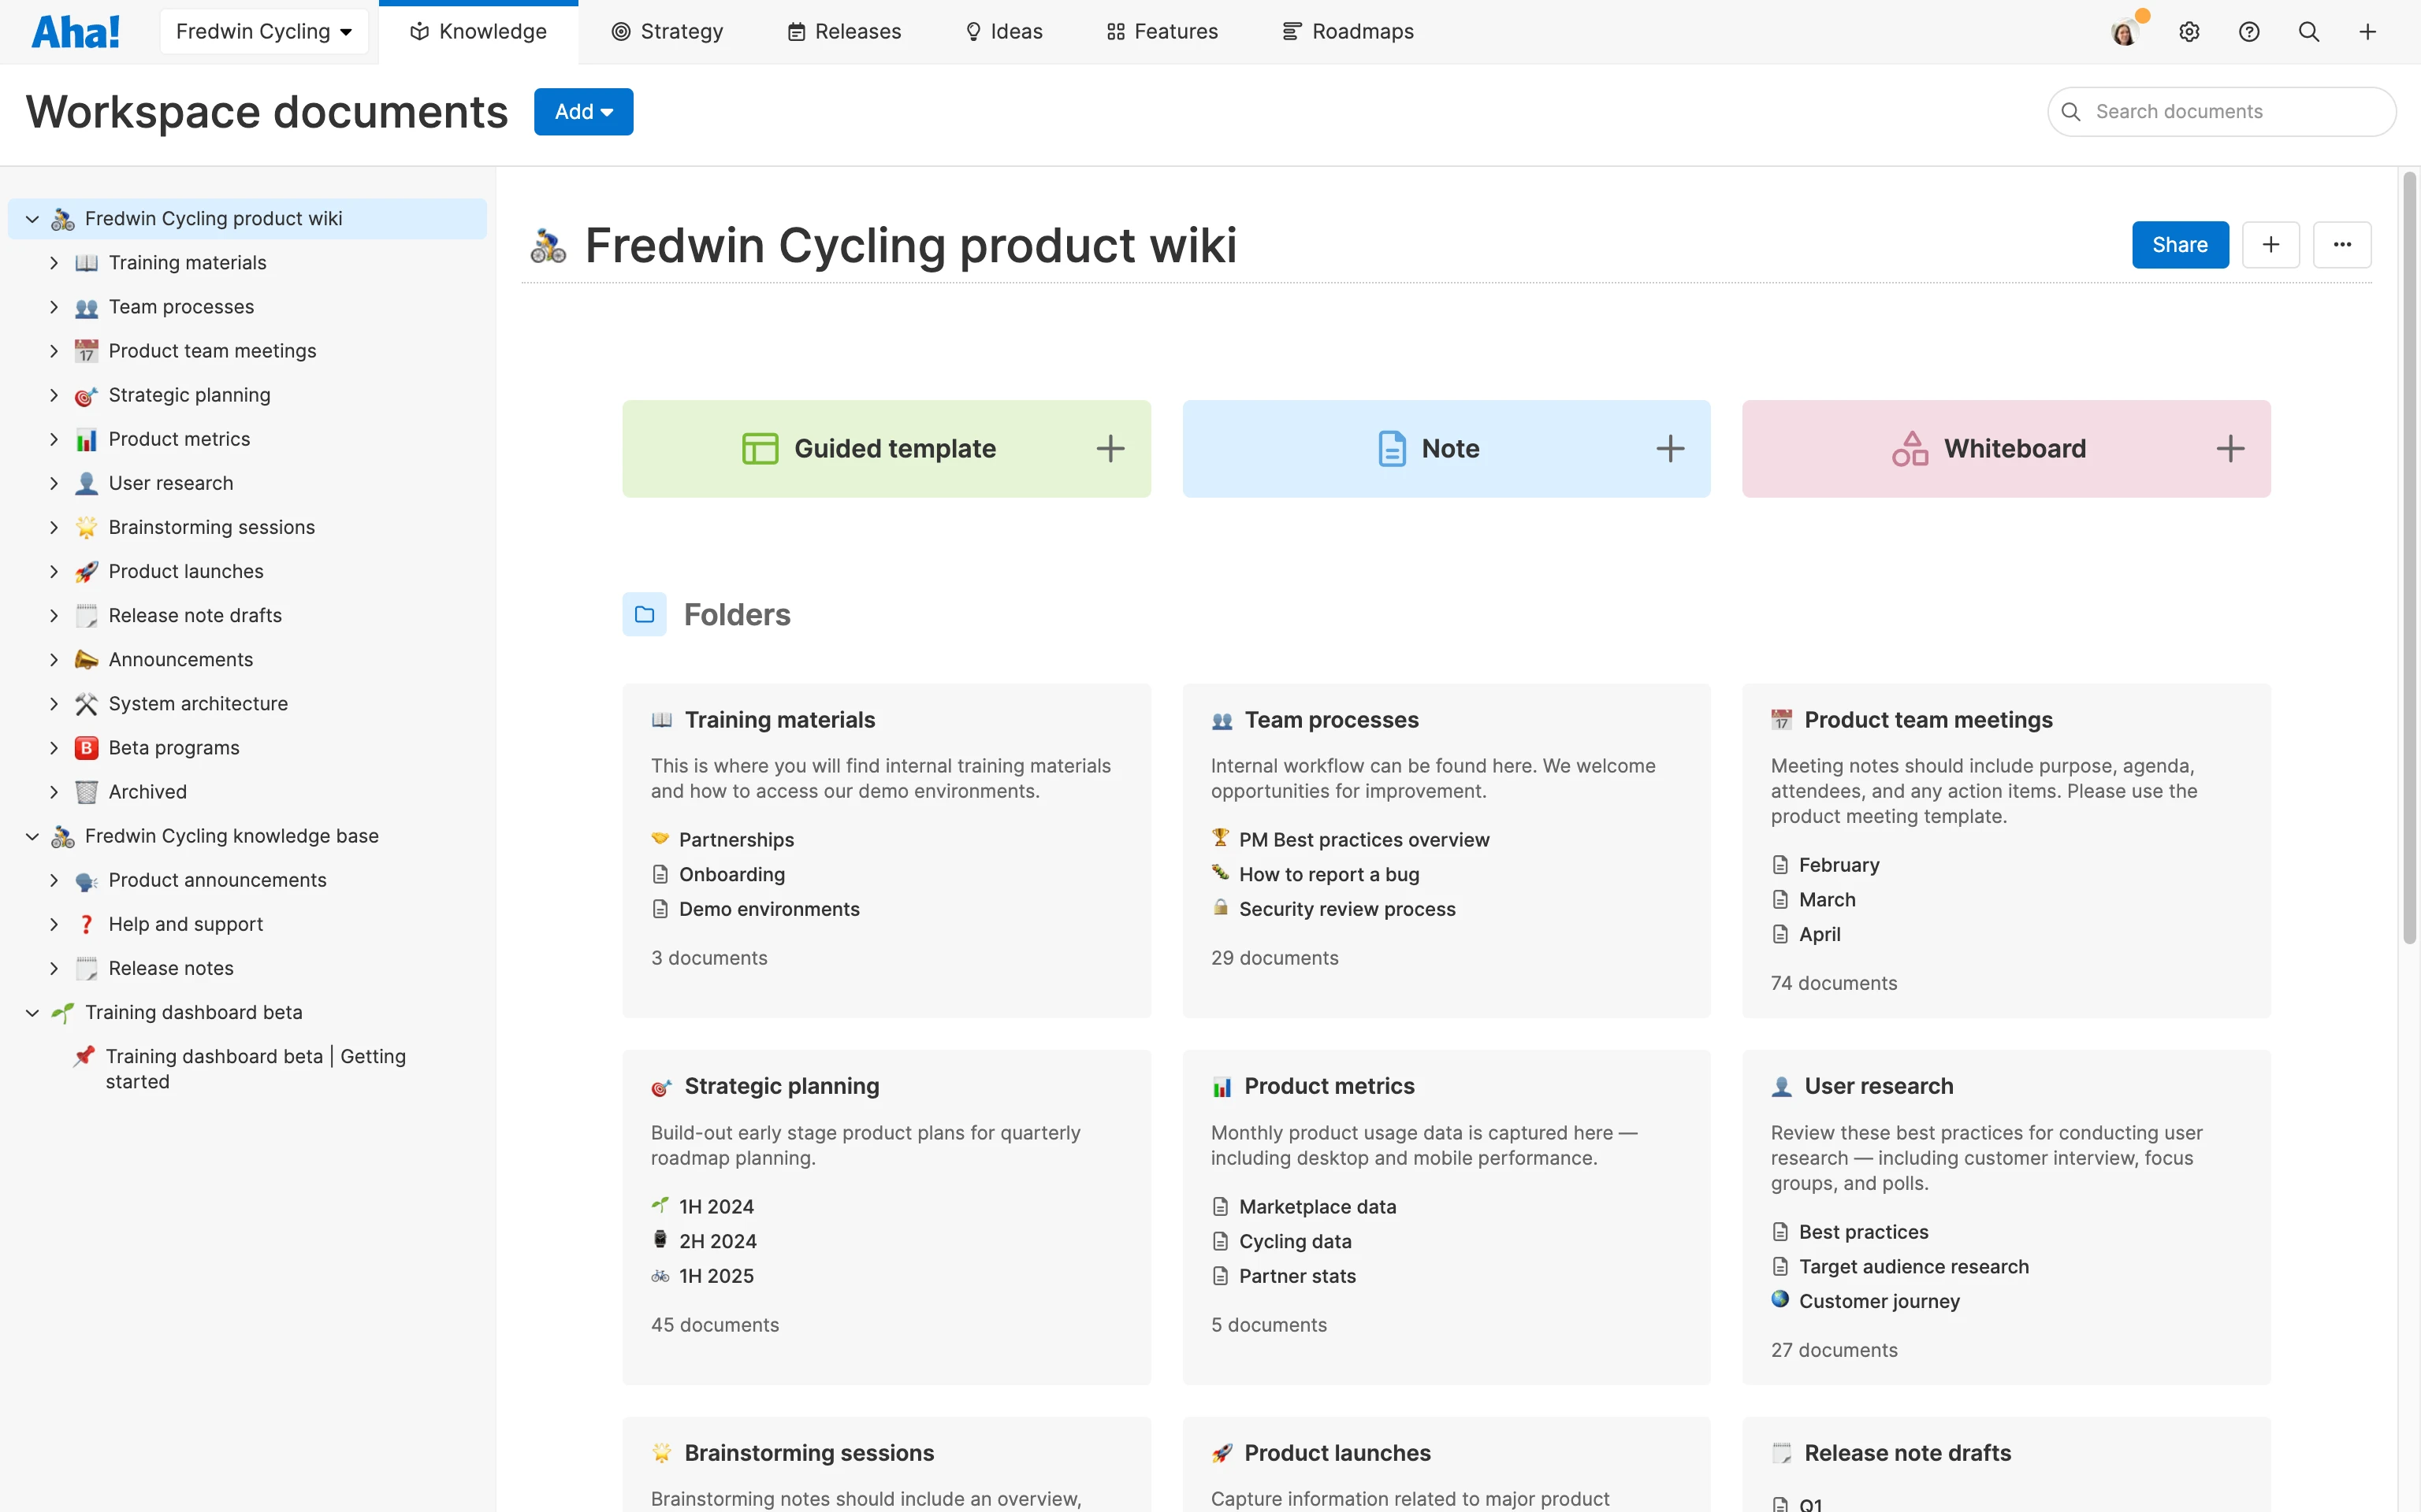Click the global search magnifier icon
The height and width of the screenshot is (1512, 2421).
coord(2310,31)
